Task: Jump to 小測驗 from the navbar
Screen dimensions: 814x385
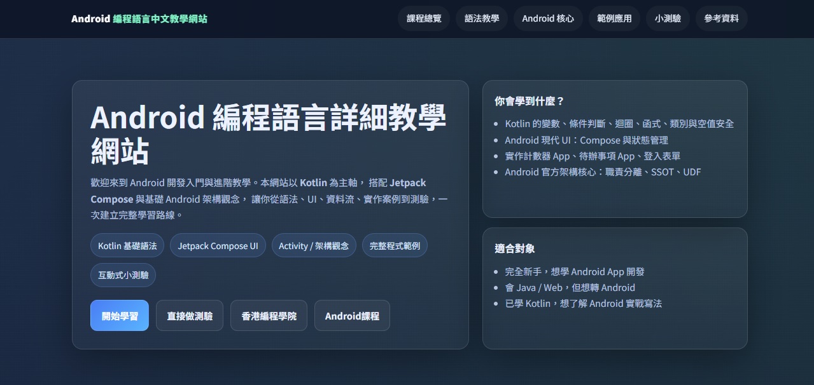Action: pyautogui.click(x=668, y=18)
